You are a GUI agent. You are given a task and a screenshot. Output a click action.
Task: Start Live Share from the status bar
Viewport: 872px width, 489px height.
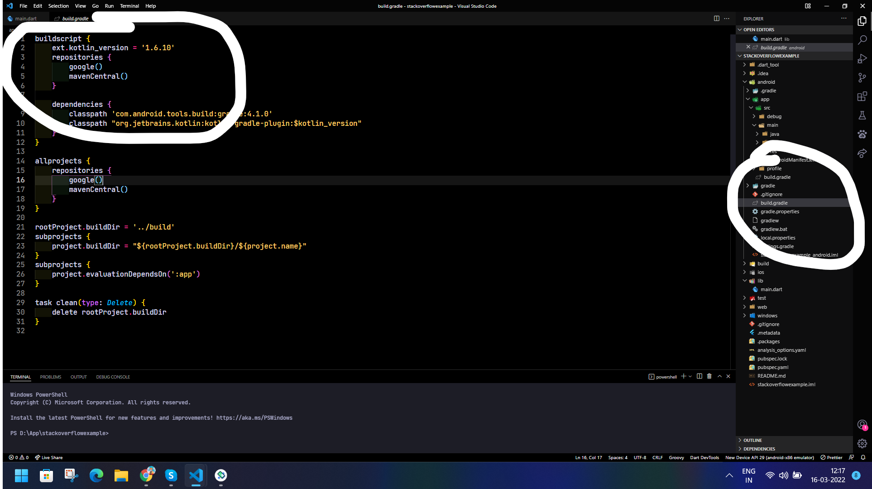pos(49,457)
